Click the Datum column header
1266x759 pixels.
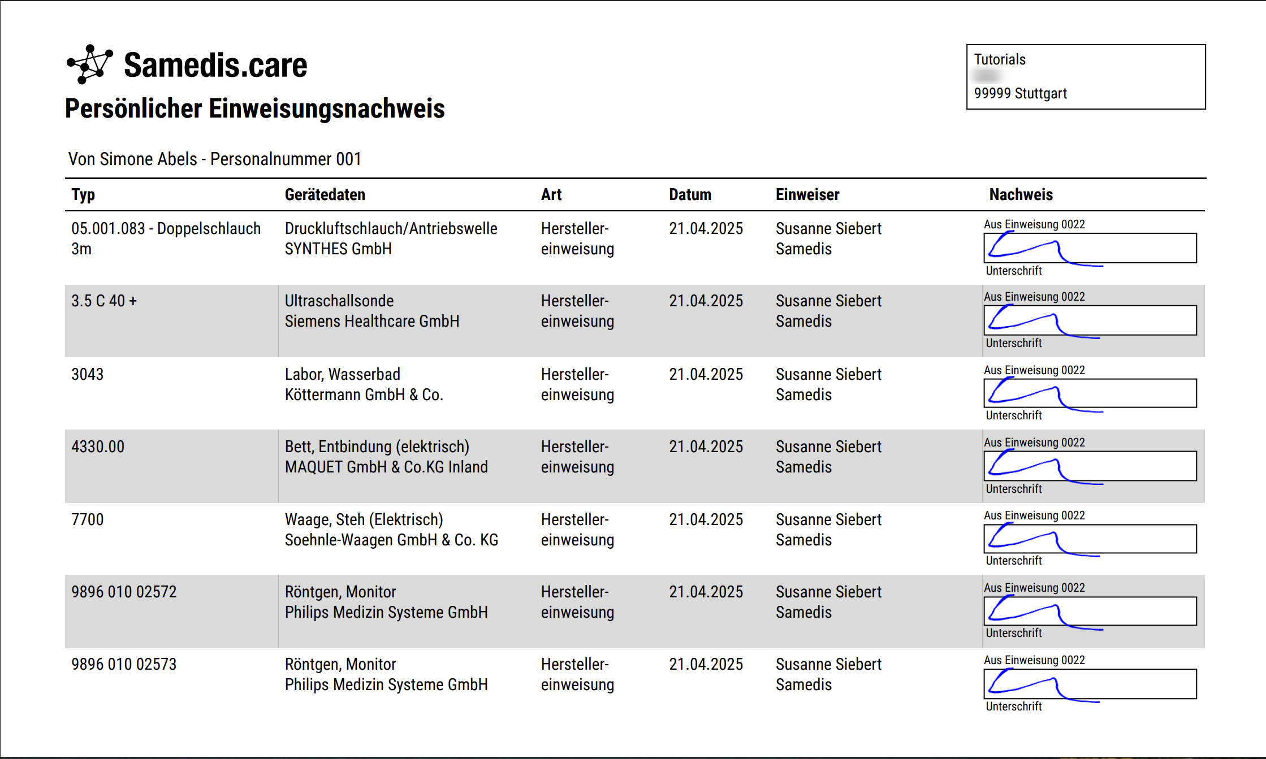[x=690, y=195]
